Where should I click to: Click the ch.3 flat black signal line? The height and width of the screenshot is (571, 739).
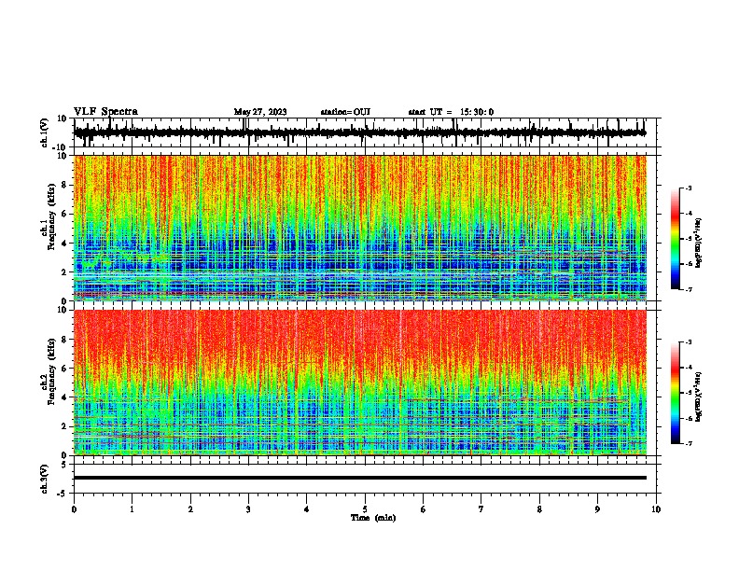pos(359,478)
